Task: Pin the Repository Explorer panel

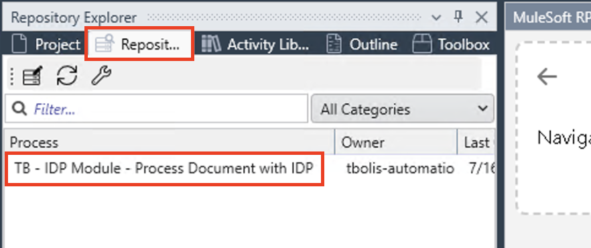Action: 458,17
